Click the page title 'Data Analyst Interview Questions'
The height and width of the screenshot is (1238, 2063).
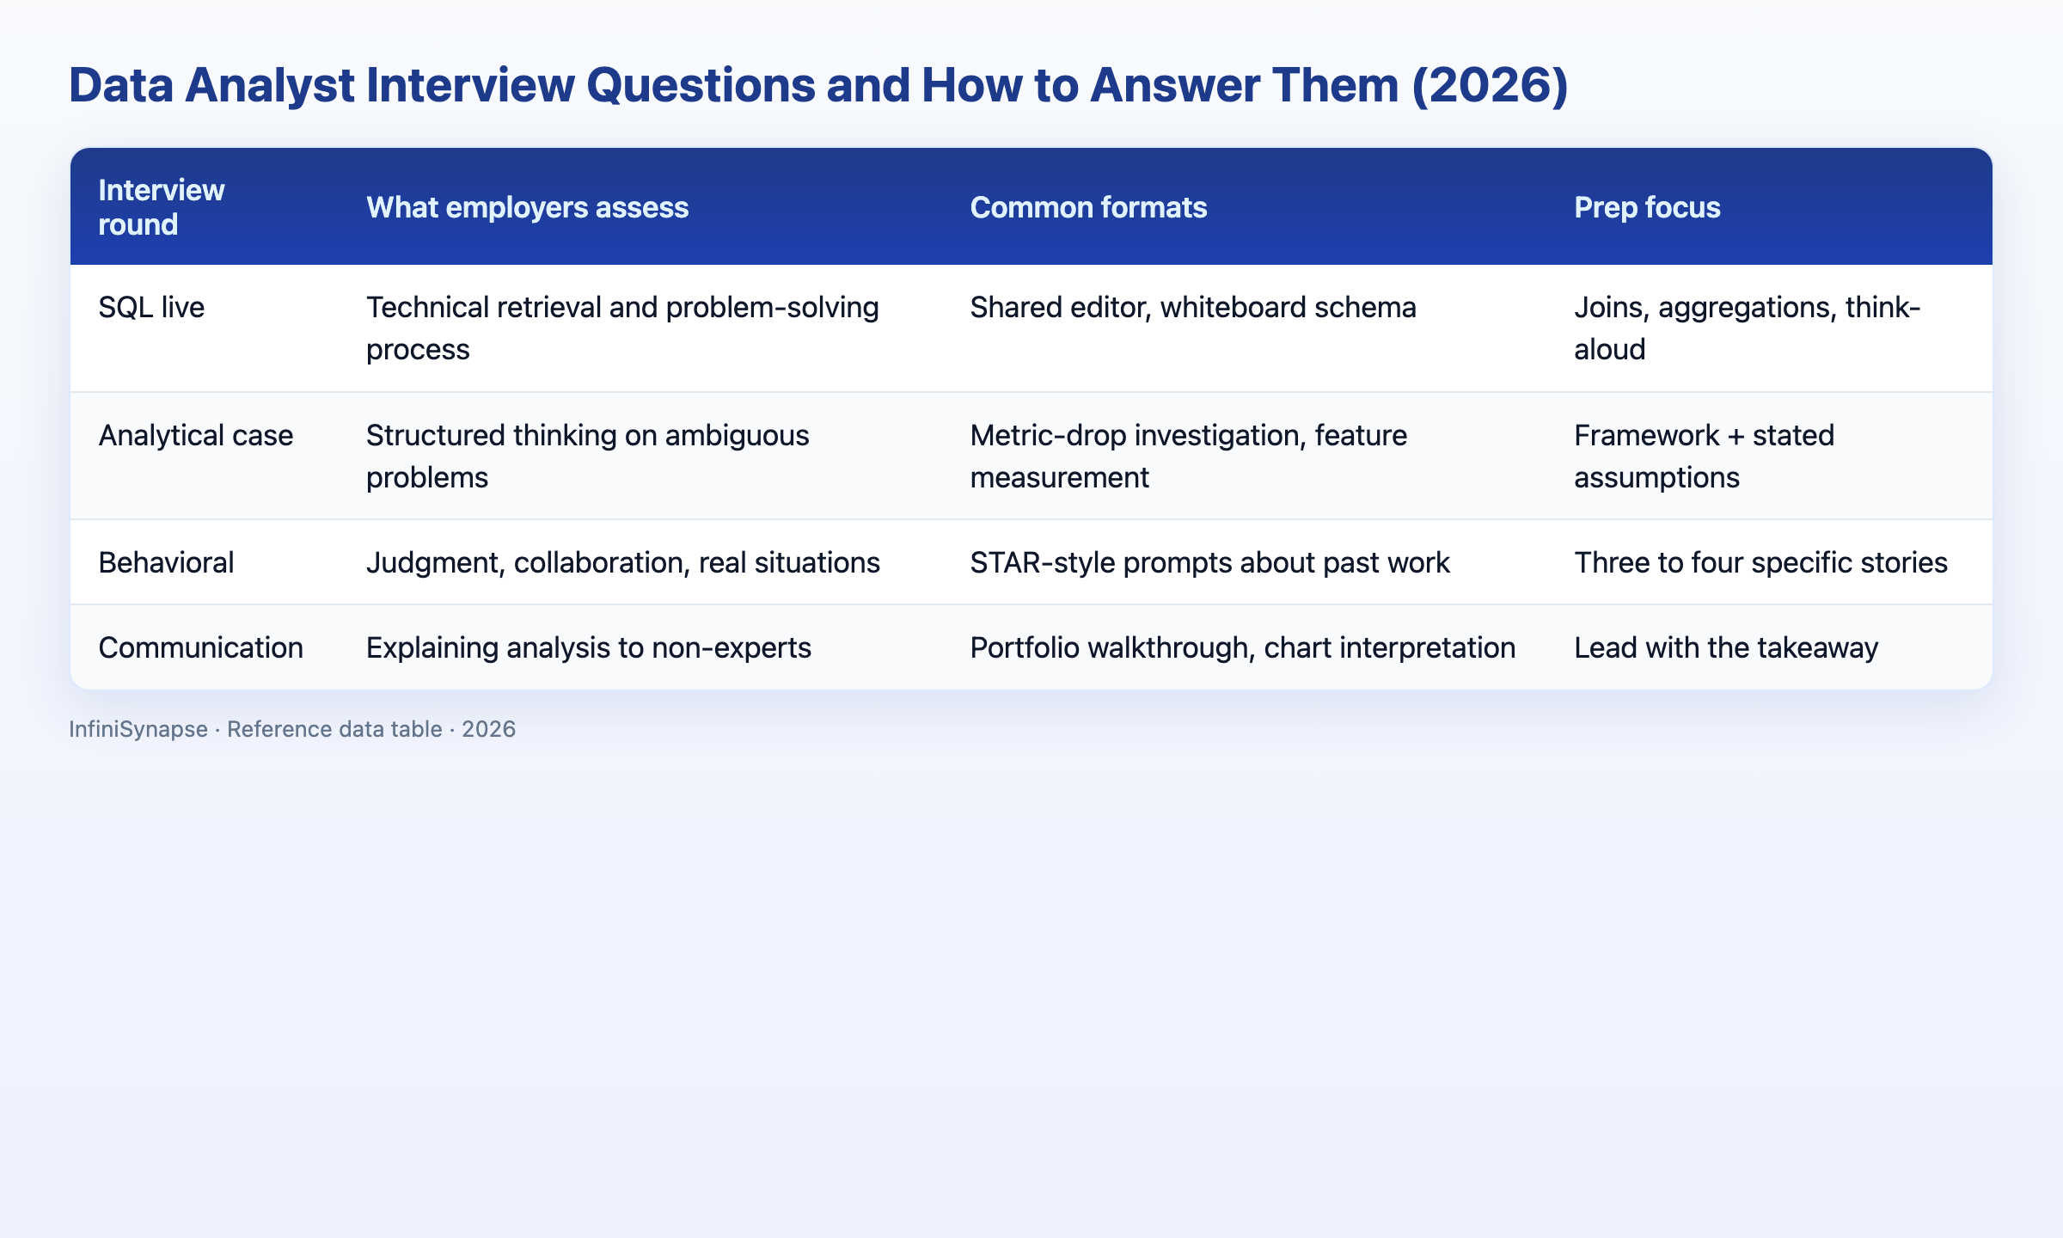click(x=442, y=86)
